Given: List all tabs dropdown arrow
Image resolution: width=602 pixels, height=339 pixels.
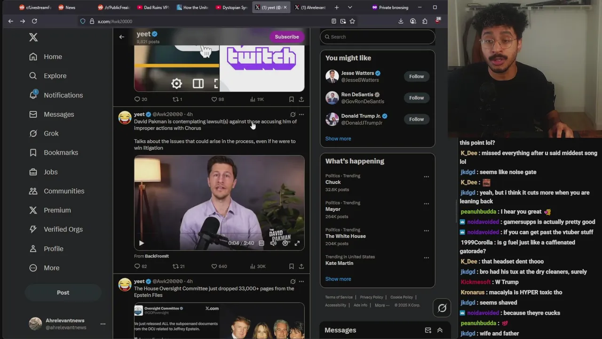Looking at the screenshot, I should (x=349, y=8).
